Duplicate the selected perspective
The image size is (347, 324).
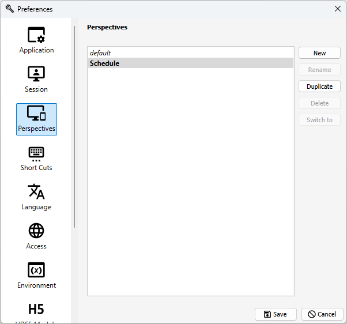click(319, 86)
